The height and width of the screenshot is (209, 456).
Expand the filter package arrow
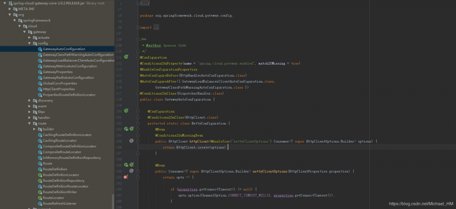tap(29, 112)
